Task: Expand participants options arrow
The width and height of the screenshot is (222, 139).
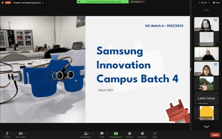Action: click(93, 134)
